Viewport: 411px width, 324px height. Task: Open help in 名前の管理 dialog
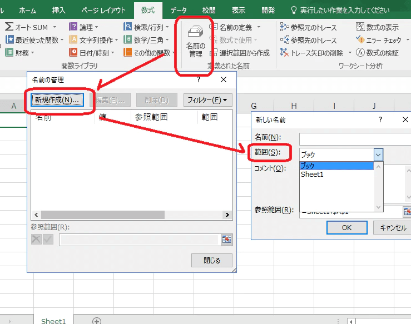coord(199,79)
